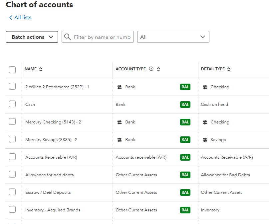Click the BAL badge for Mercury Savings
The height and width of the screenshot is (224, 269).
coord(185,140)
